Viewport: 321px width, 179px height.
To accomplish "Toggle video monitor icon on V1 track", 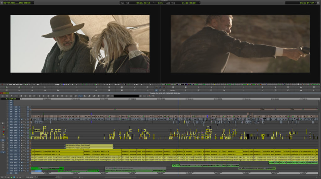I will [x=28, y=116].
